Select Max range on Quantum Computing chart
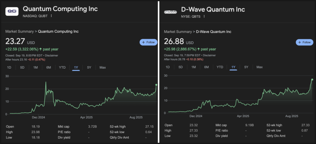Image resolution: width=316 pixels, height=144 pixels. click(x=103, y=68)
